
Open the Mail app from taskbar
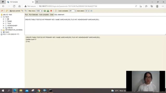(27, 91)
